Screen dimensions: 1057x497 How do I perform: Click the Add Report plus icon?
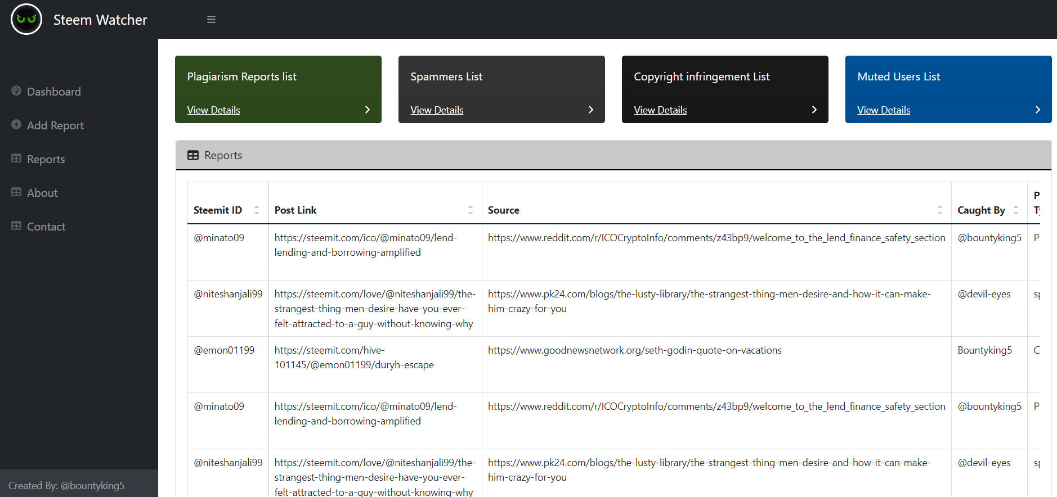pyautogui.click(x=16, y=124)
